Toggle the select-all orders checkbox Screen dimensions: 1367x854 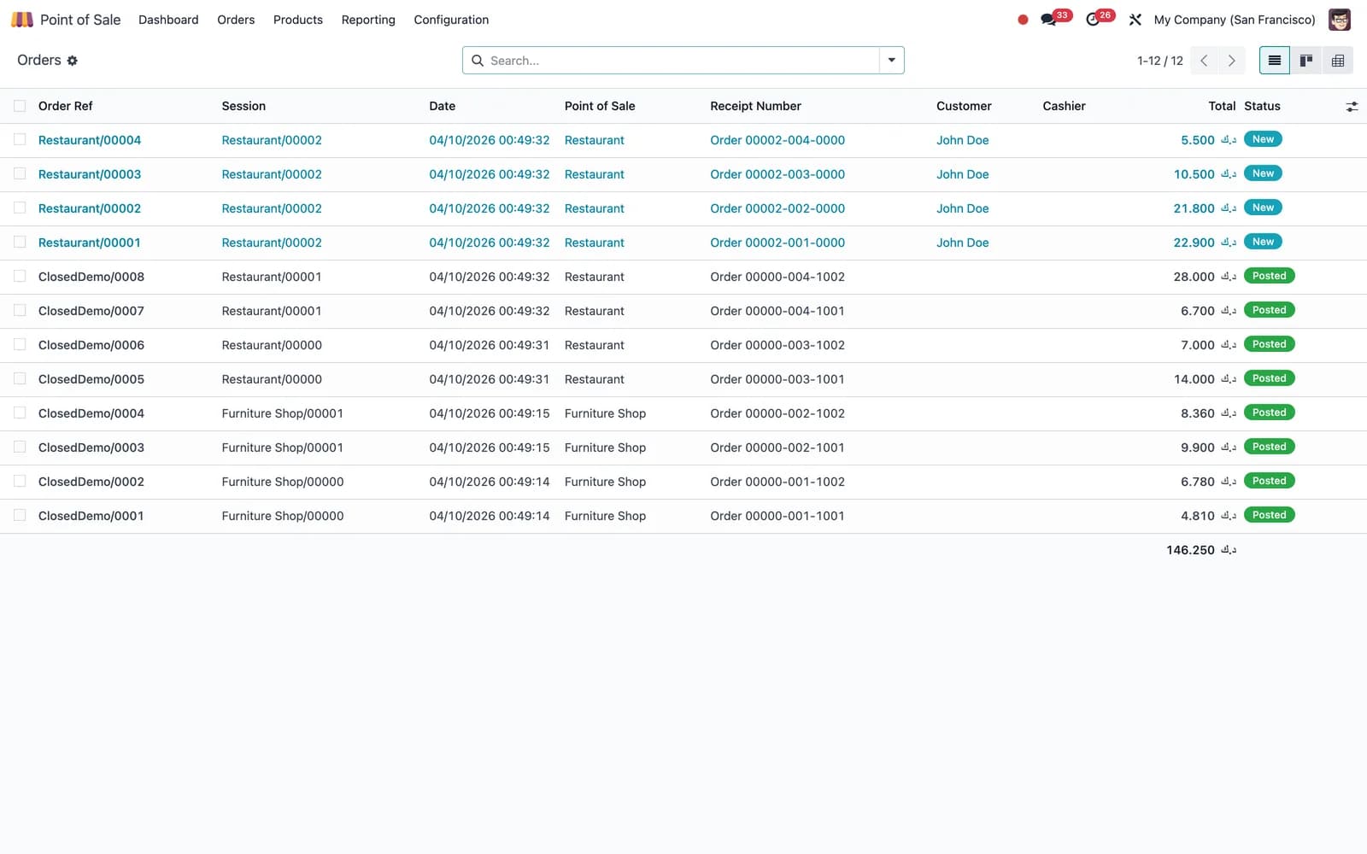point(20,106)
